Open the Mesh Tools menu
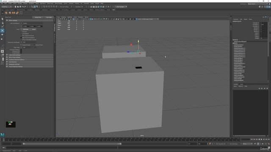 pos(50,3)
